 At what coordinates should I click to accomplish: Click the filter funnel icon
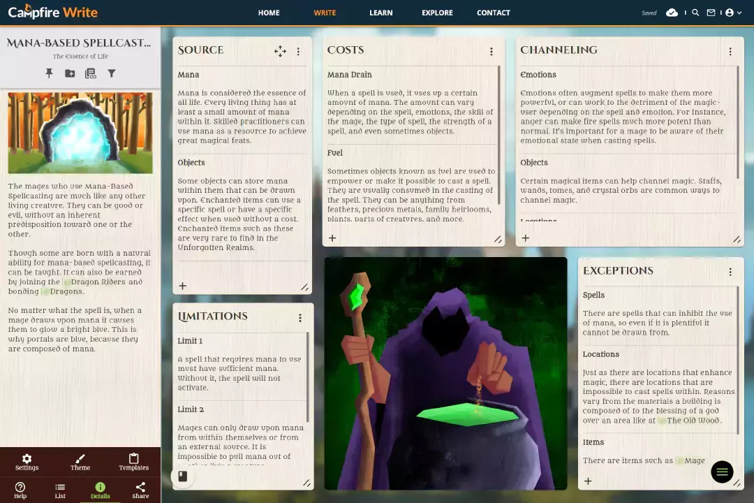(x=111, y=73)
